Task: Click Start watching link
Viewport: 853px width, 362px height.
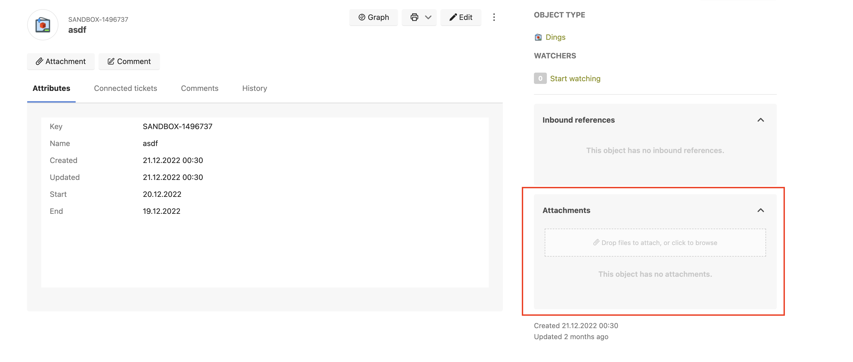Action: tap(575, 79)
